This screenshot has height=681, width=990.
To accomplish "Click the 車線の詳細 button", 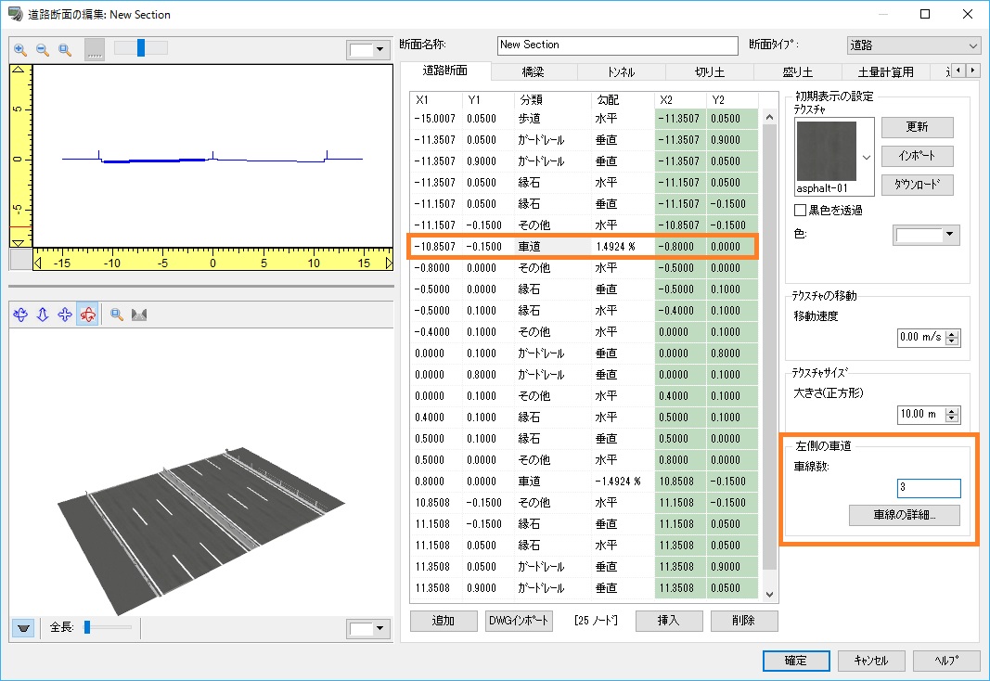I will pos(904,515).
